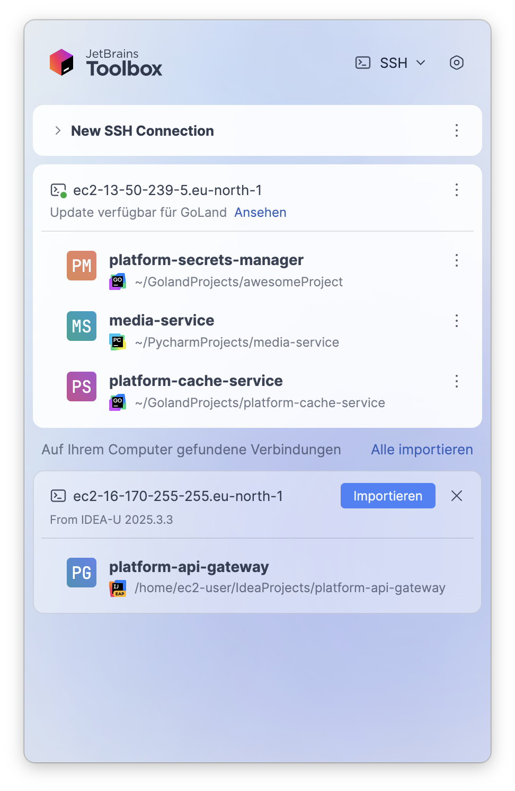Screen dimensions: 515x791
Task: Open more options for platform-secrets-manager
Action: pyautogui.click(x=457, y=260)
